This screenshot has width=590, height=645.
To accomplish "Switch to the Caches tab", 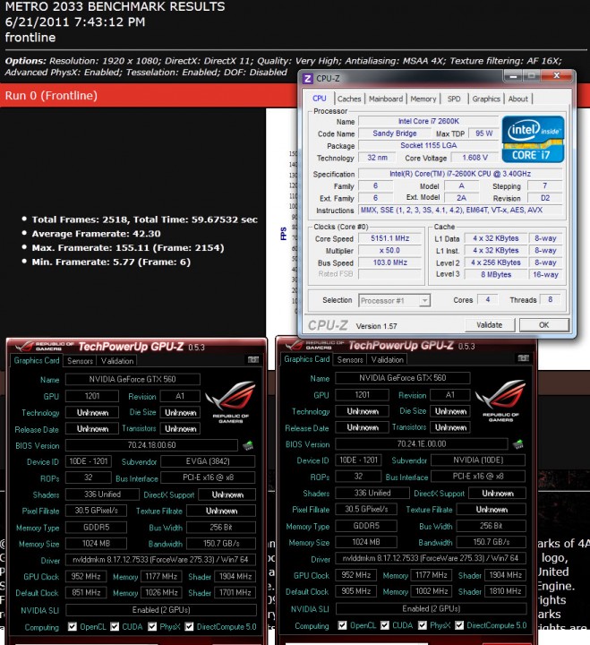I will click(x=349, y=99).
